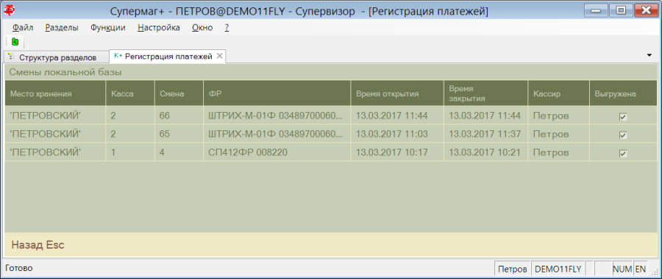Viewport: 662px width, 279px height.
Task: Click shift number 66 cell
Action: pos(179,116)
